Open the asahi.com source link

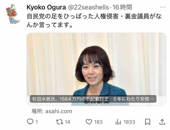tap(59, 111)
